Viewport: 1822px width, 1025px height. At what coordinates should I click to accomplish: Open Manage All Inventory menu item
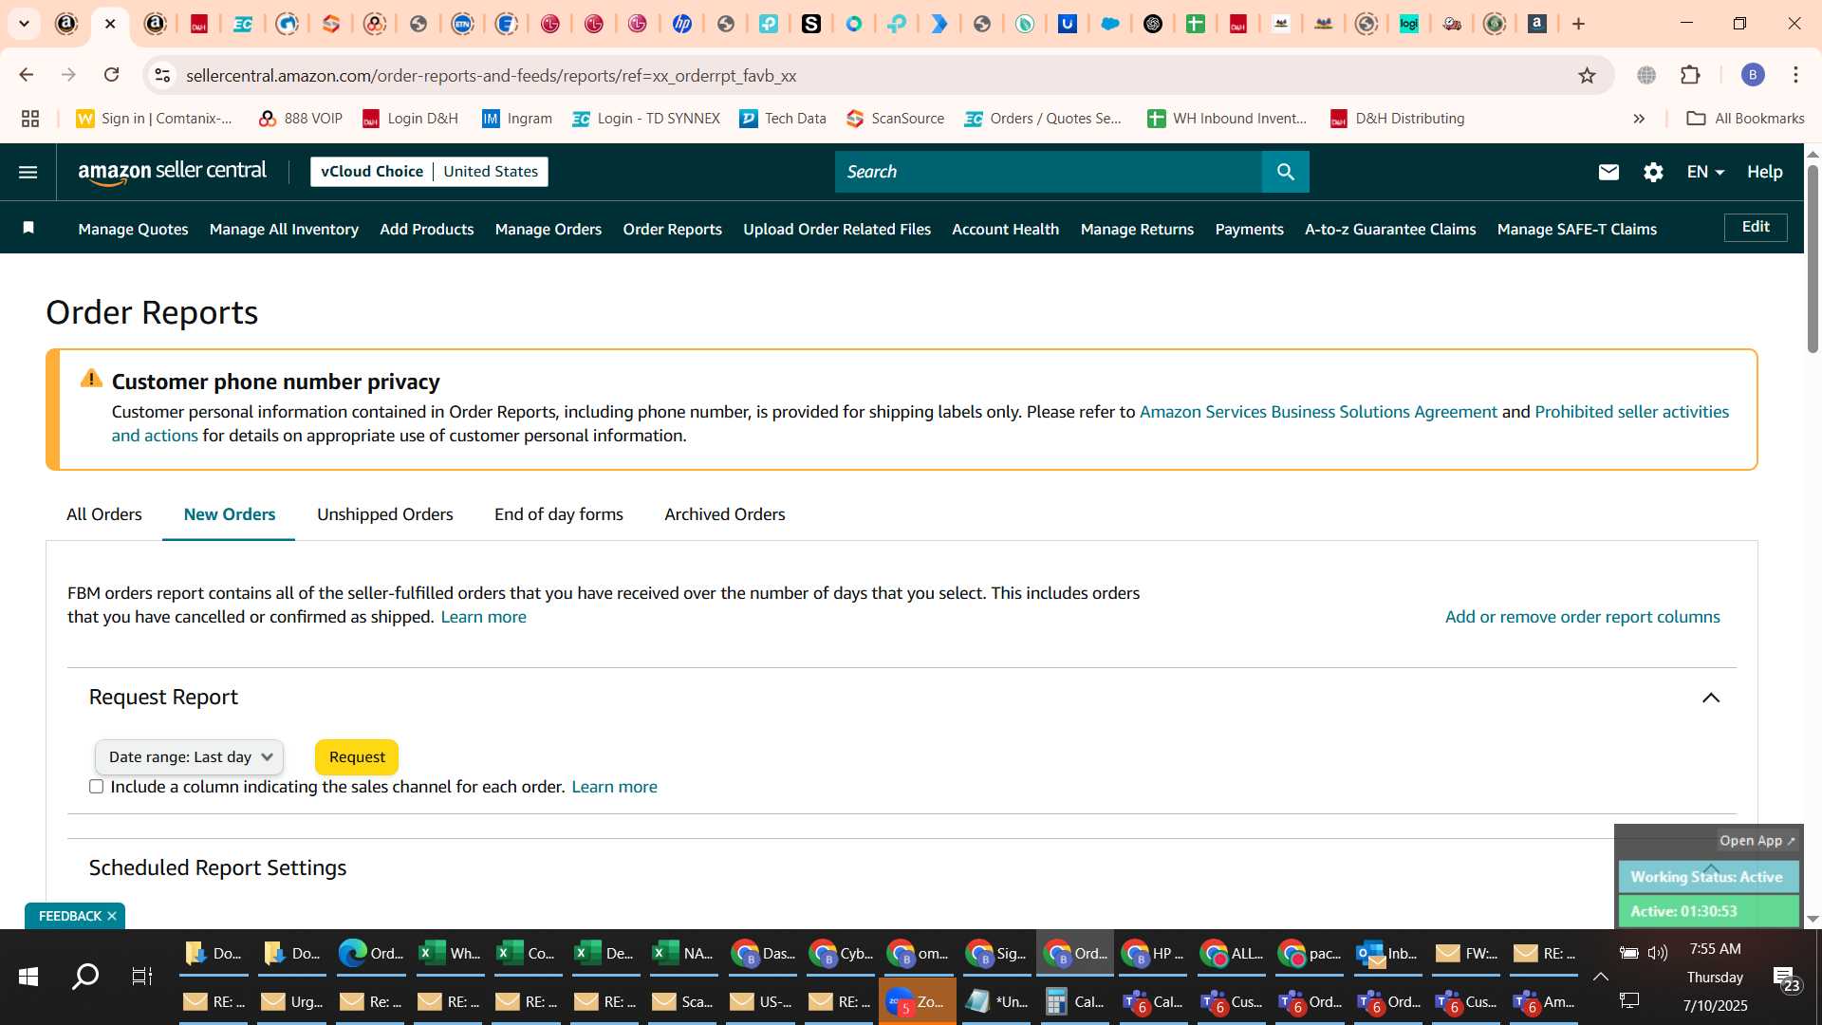tap(284, 229)
